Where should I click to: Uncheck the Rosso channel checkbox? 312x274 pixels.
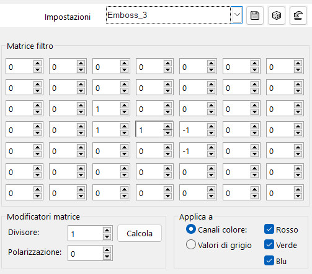coord(269,229)
